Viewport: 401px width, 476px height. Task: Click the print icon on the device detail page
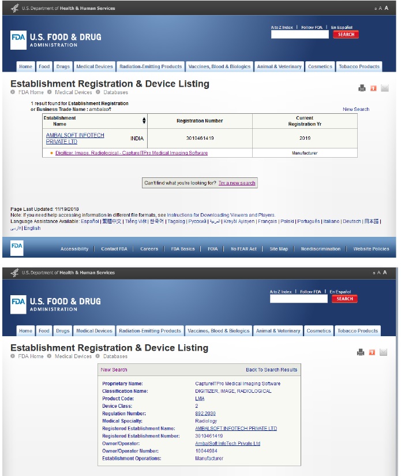click(x=361, y=352)
